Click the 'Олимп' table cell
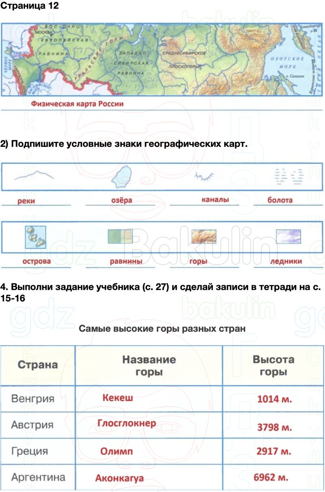The width and height of the screenshot is (325, 492). [x=117, y=451]
